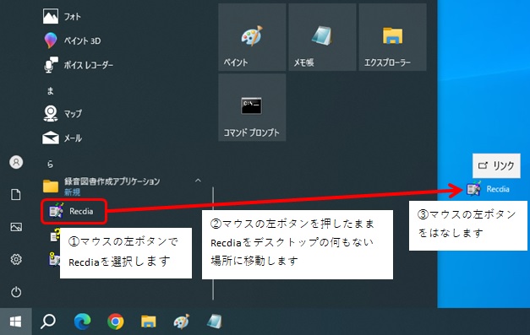Click the Notepad tile
The height and width of the screenshot is (335, 530).
coord(322,37)
